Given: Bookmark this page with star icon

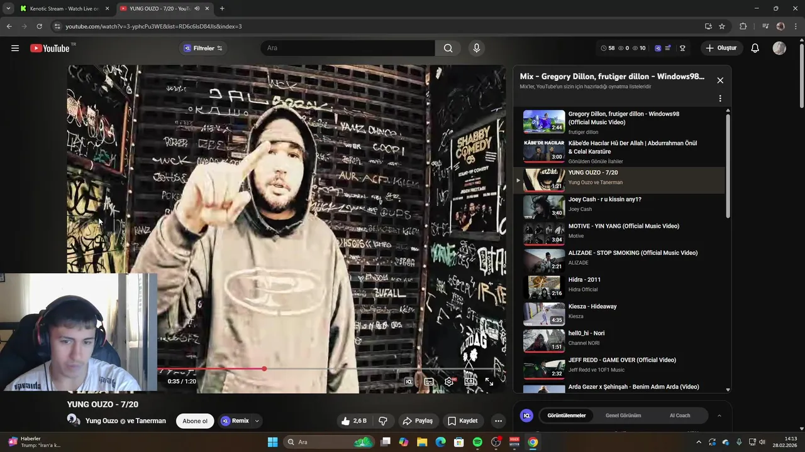Looking at the screenshot, I should coord(722,26).
